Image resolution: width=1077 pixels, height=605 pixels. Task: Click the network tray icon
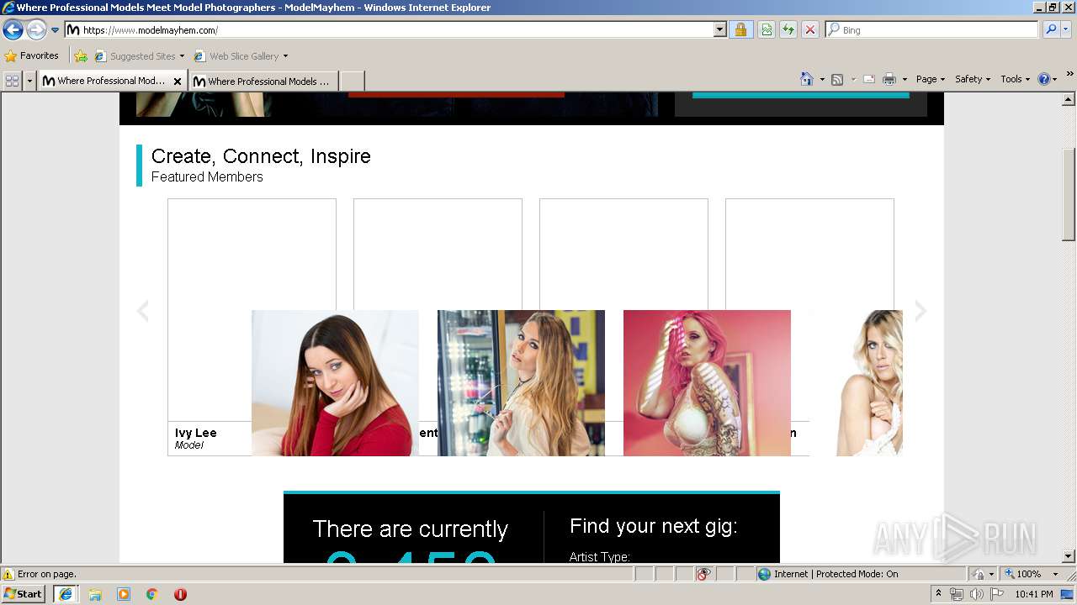[x=957, y=594]
